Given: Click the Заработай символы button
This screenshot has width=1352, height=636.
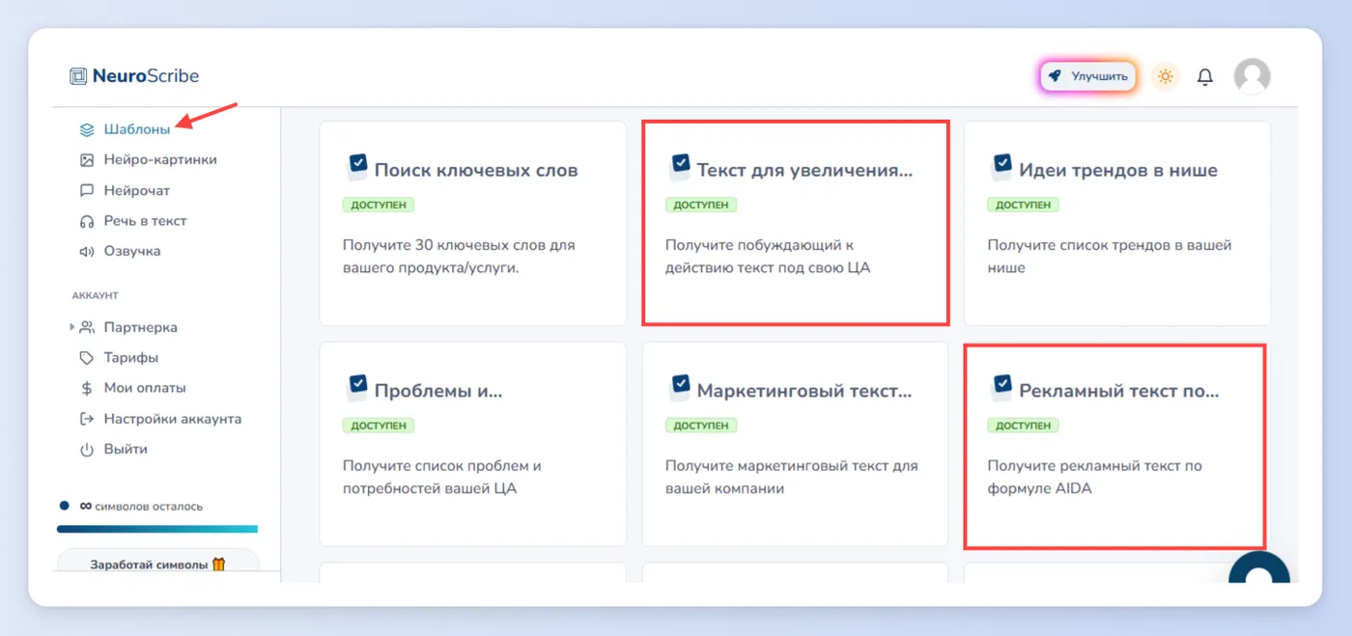Looking at the screenshot, I should coord(157,565).
